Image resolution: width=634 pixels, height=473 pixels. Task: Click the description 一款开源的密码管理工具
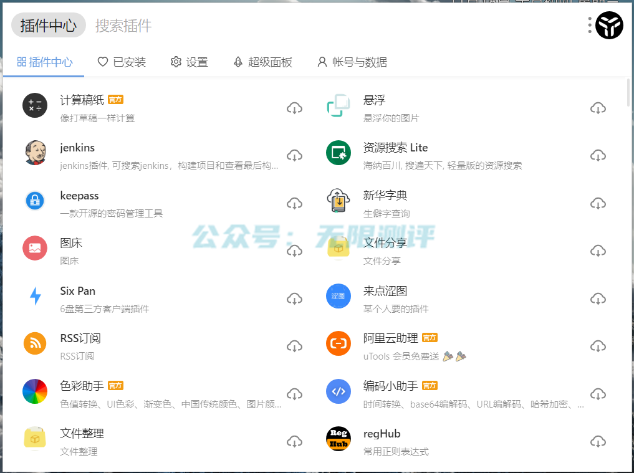pos(111,214)
